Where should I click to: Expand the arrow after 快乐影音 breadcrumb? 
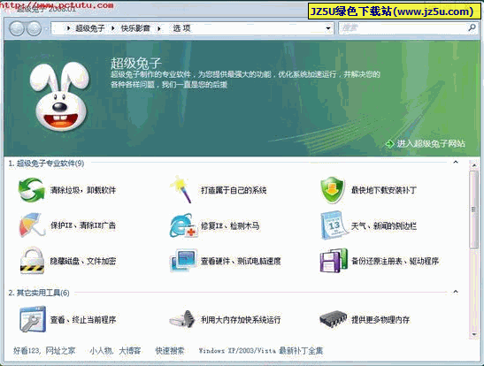tap(159, 28)
